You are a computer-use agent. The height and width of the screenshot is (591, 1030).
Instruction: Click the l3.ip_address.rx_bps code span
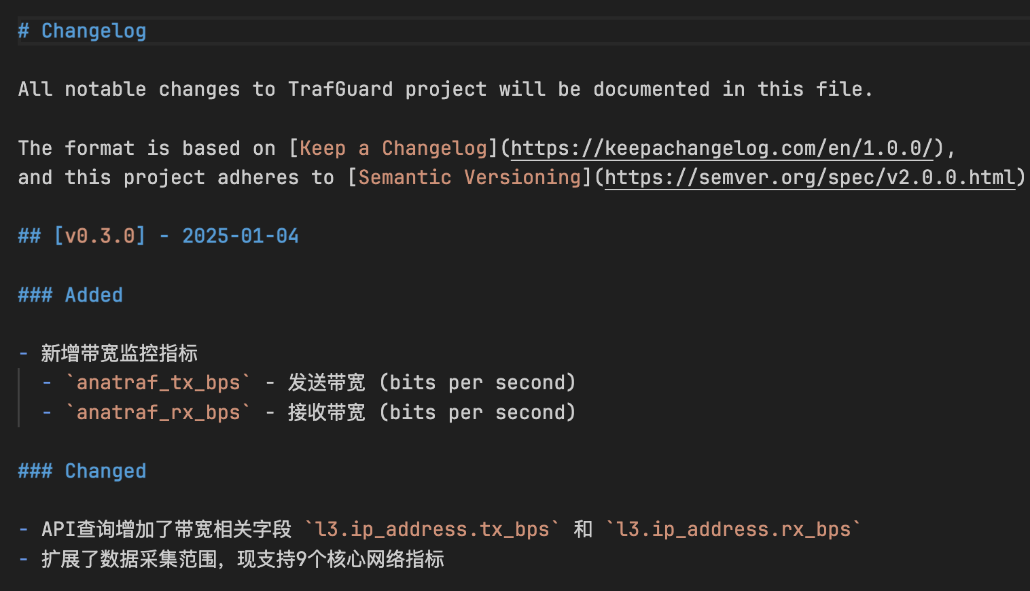[733, 529]
